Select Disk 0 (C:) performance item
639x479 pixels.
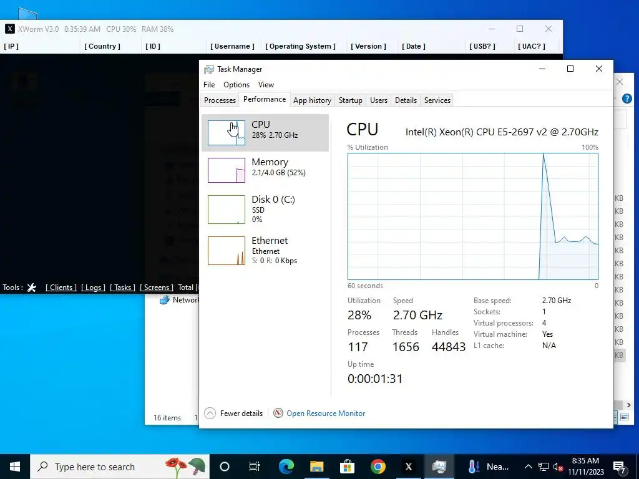(265, 209)
